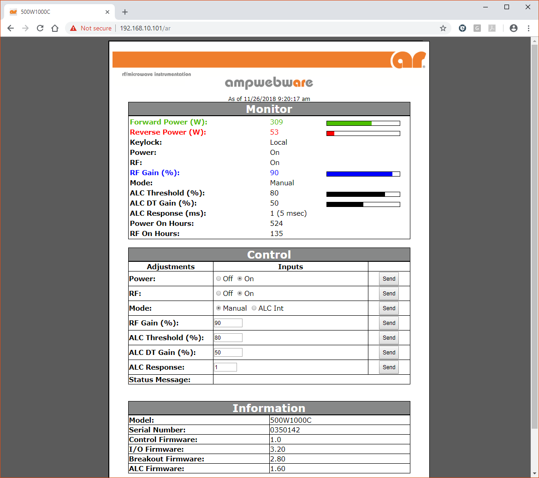Switch to the 500W1000C browser tab
The height and width of the screenshot is (478, 539).
pos(55,12)
